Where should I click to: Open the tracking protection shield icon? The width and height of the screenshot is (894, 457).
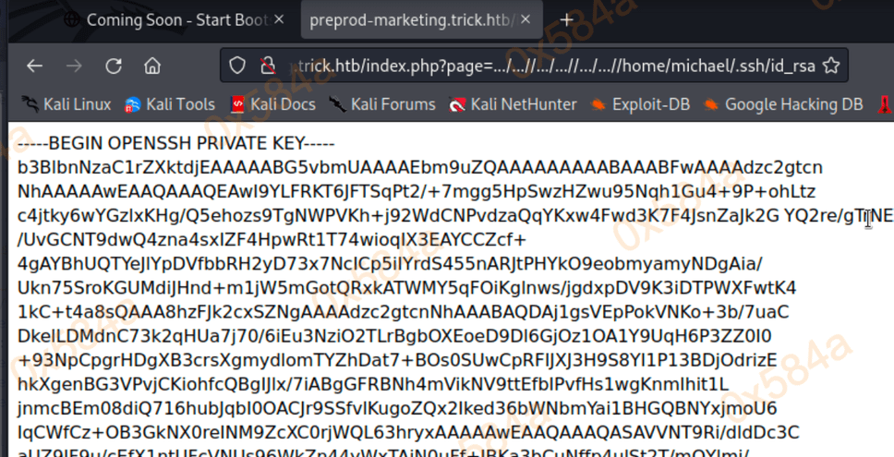click(237, 66)
